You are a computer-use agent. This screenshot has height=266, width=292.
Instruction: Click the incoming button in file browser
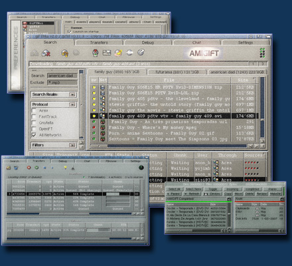click(232, 189)
